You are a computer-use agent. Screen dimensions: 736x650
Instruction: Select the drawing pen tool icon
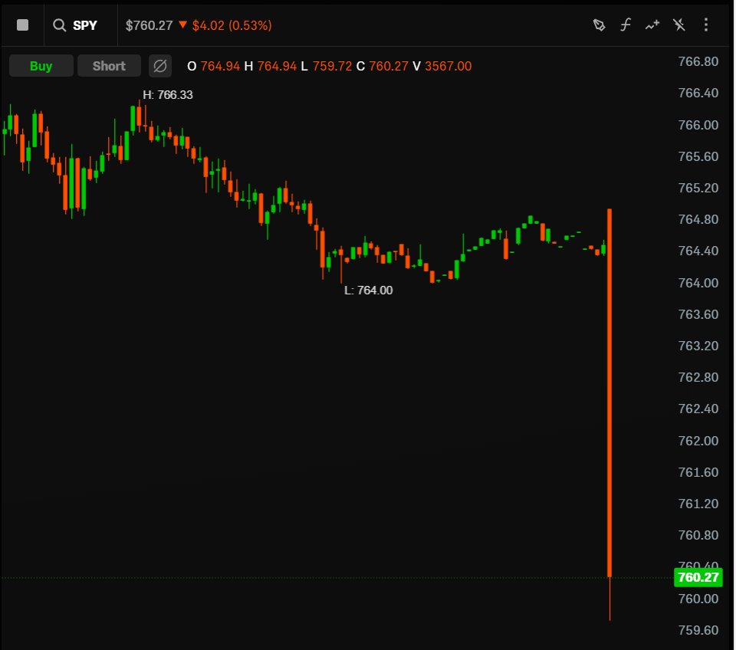click(599, 25)
